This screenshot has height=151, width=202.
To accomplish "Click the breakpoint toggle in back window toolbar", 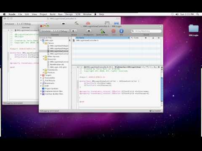I will pyautogui.click(x=64, y=24).
